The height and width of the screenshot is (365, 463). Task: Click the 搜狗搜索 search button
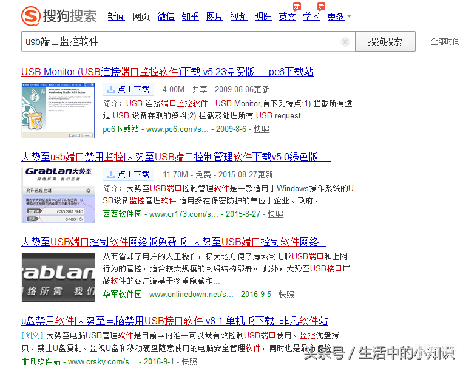point(385,41)
